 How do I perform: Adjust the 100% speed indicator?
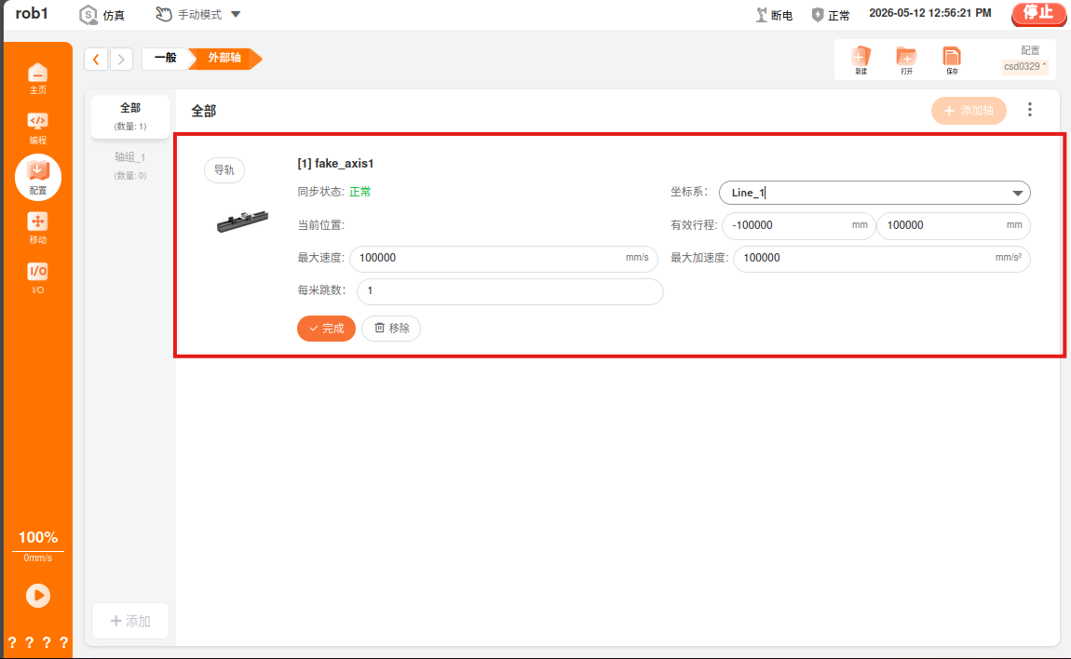[37, 537]
